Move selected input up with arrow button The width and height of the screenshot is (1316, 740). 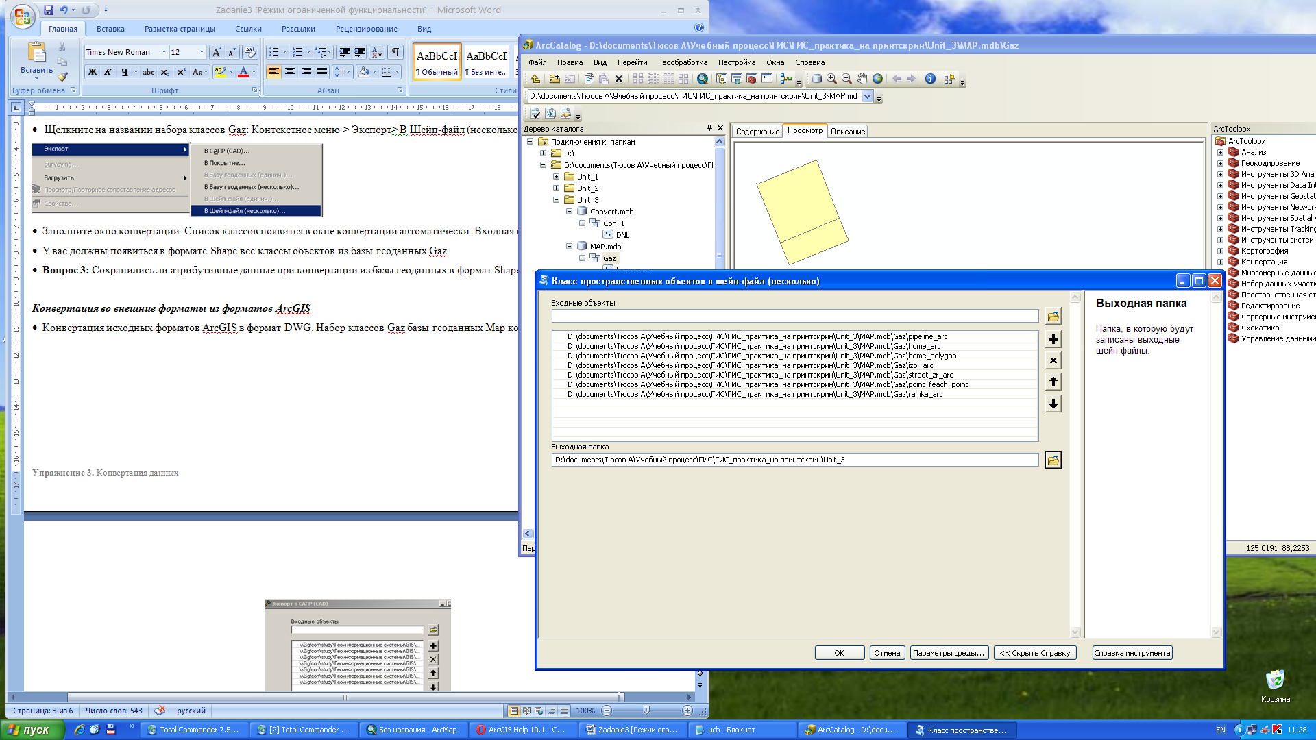pyautogui.click(x=1053, y=382)
